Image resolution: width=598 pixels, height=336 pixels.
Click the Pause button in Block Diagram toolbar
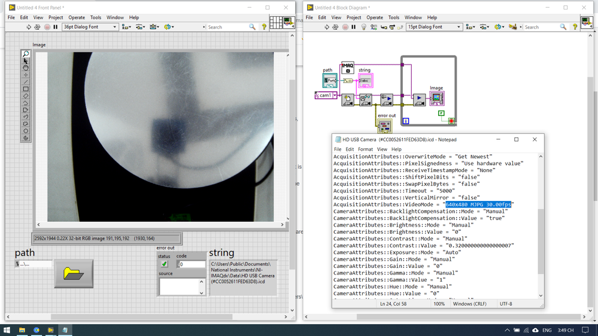click(x=354, y=27)
